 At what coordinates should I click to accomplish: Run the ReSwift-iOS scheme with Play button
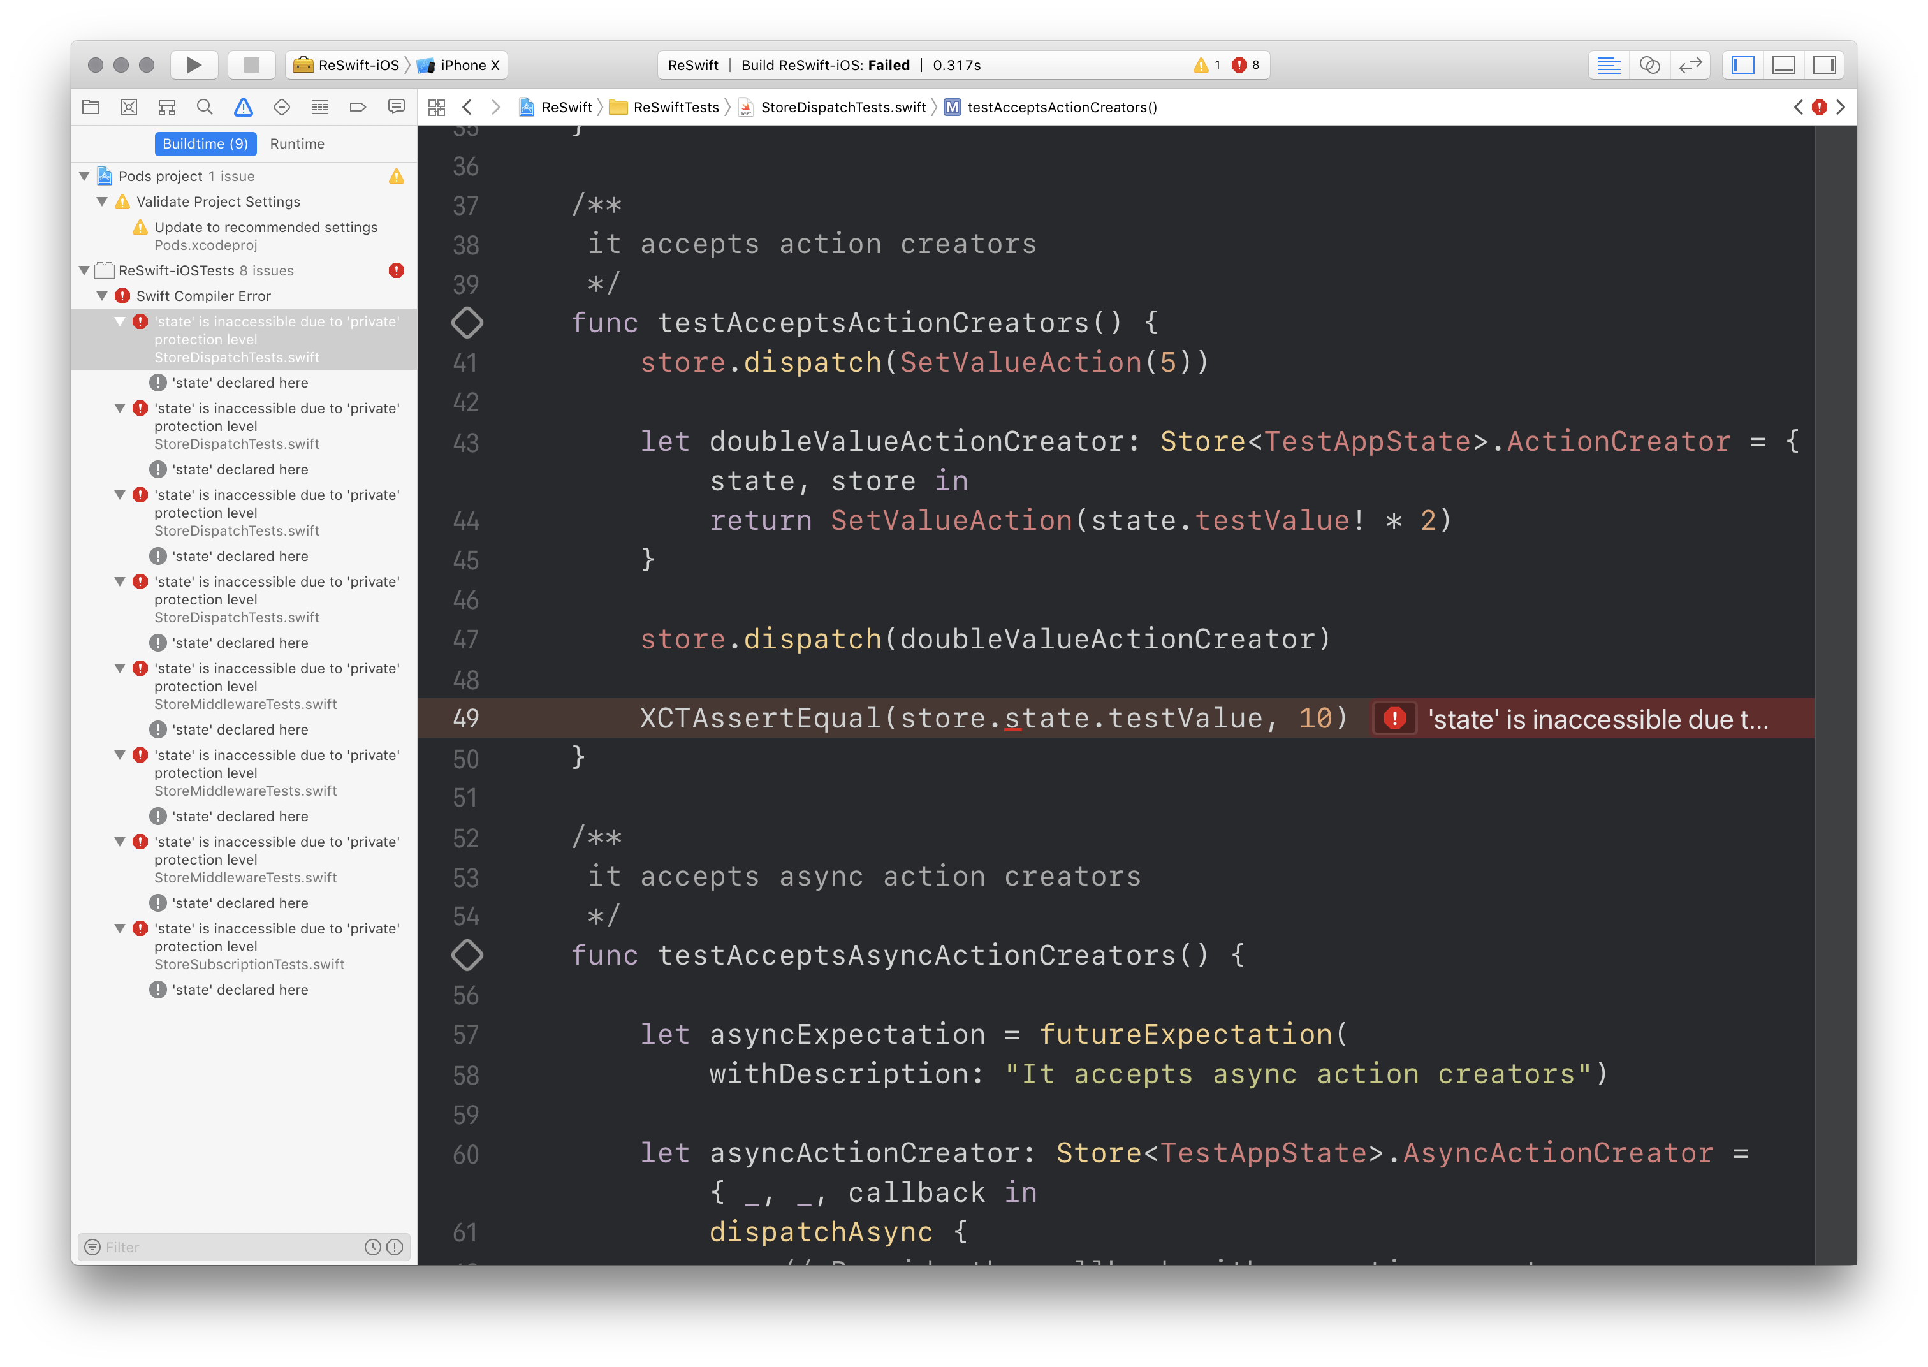pyautogui.click(x=194, y=65)
